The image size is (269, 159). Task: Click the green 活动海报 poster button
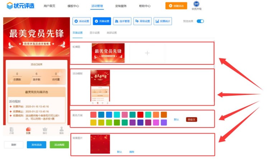pos(59,145)
